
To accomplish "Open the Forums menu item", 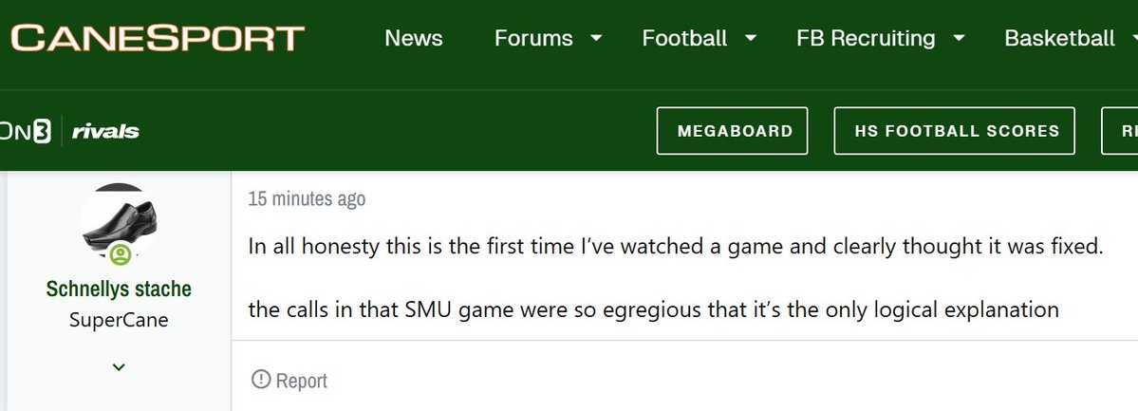I will click(533, 39).
